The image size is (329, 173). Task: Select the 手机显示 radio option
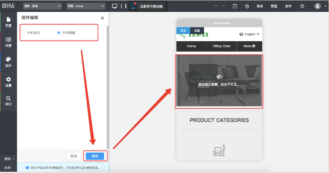(x=24, y=33)
